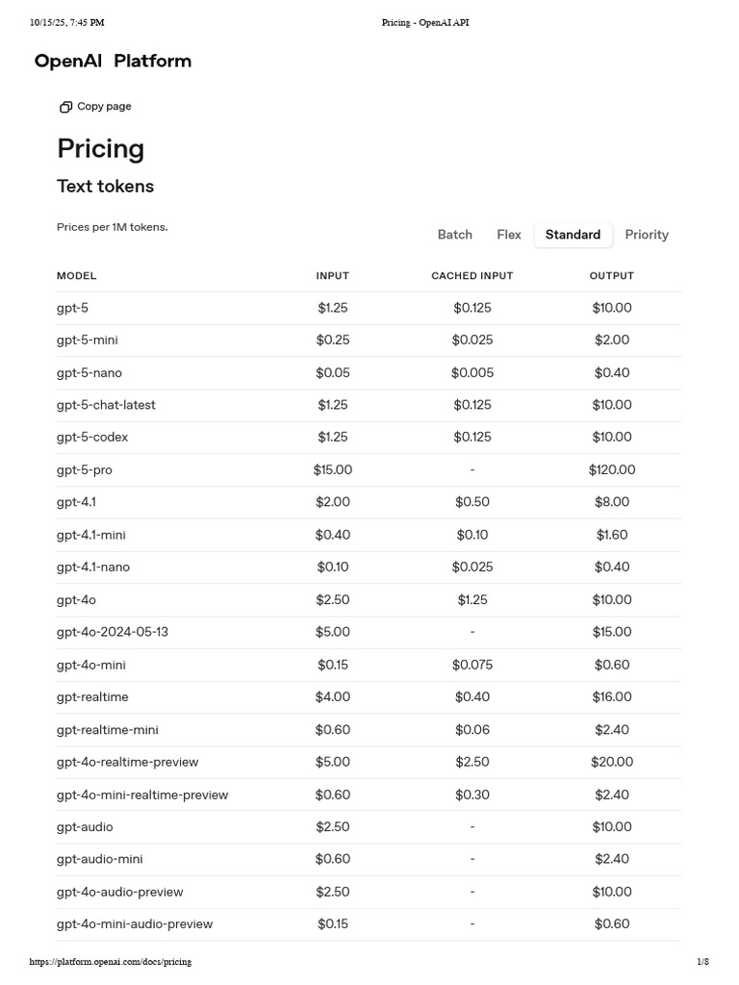Click the Copy page button label
Viewport: 739px width, 985px height.
(x=104, y=107)
